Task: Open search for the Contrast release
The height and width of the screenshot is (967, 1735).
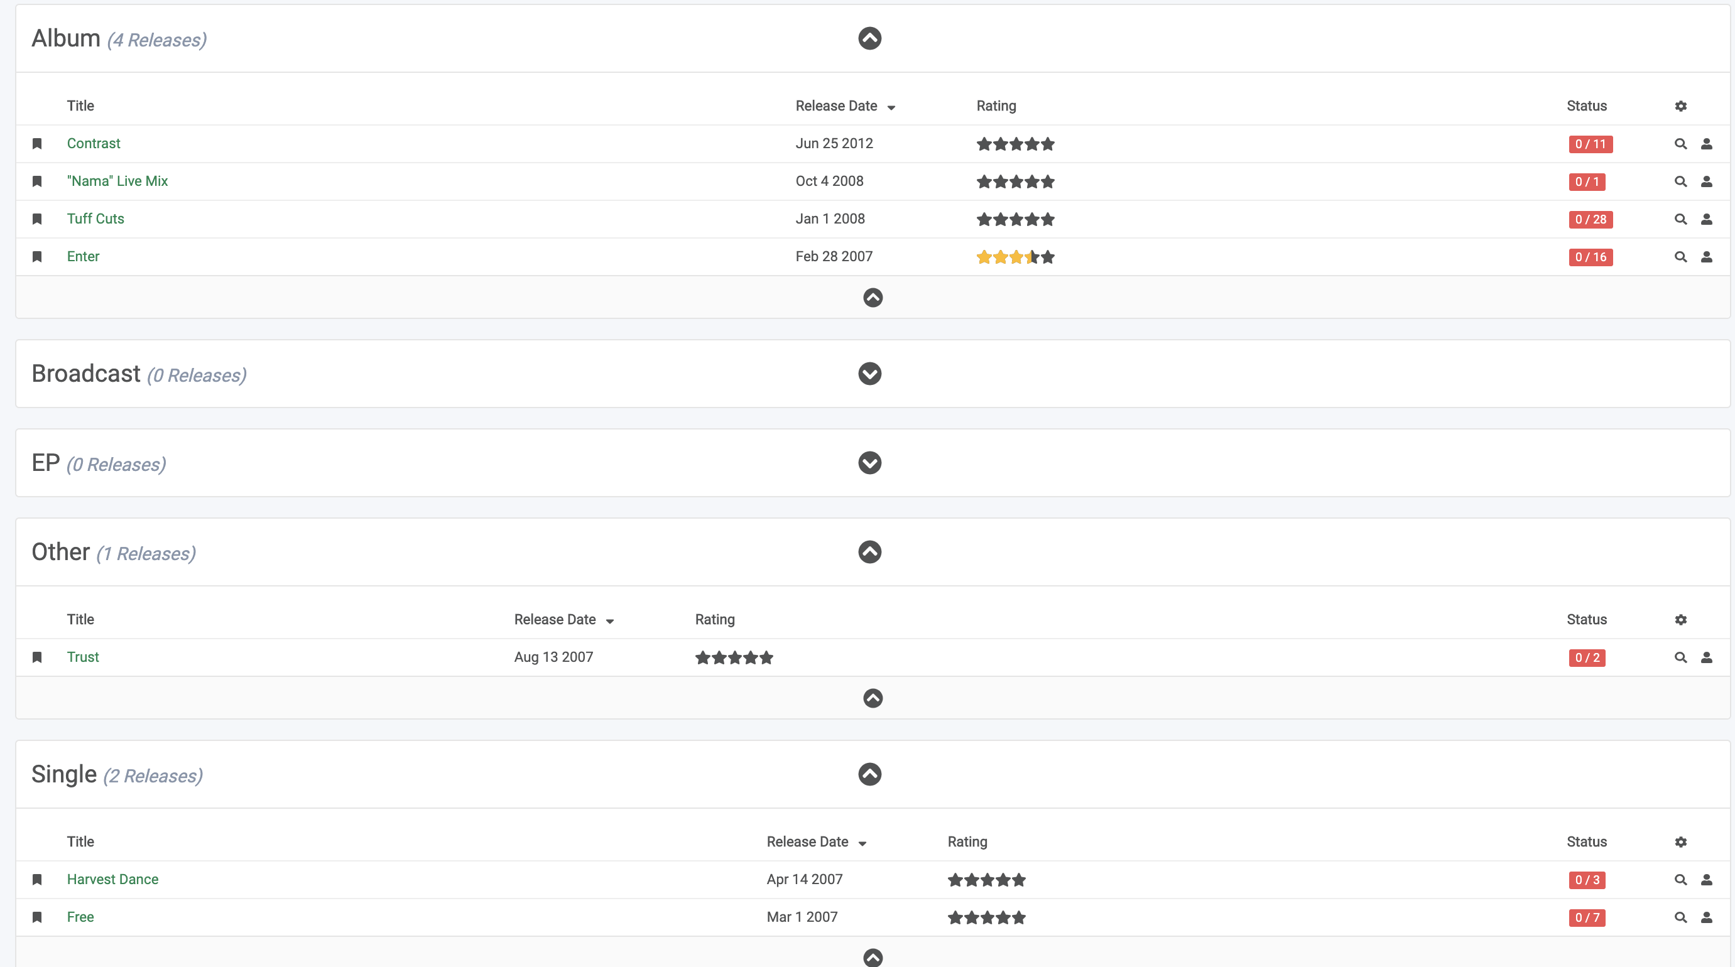Action: tap(1680, 143)
